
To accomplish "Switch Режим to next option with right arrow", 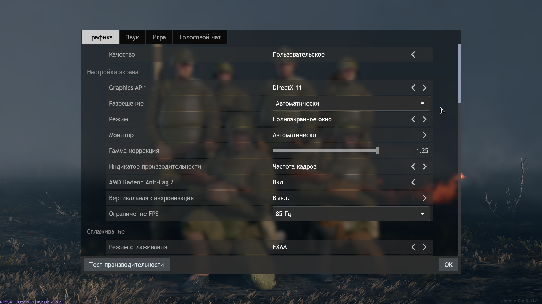I will (424, 119).
